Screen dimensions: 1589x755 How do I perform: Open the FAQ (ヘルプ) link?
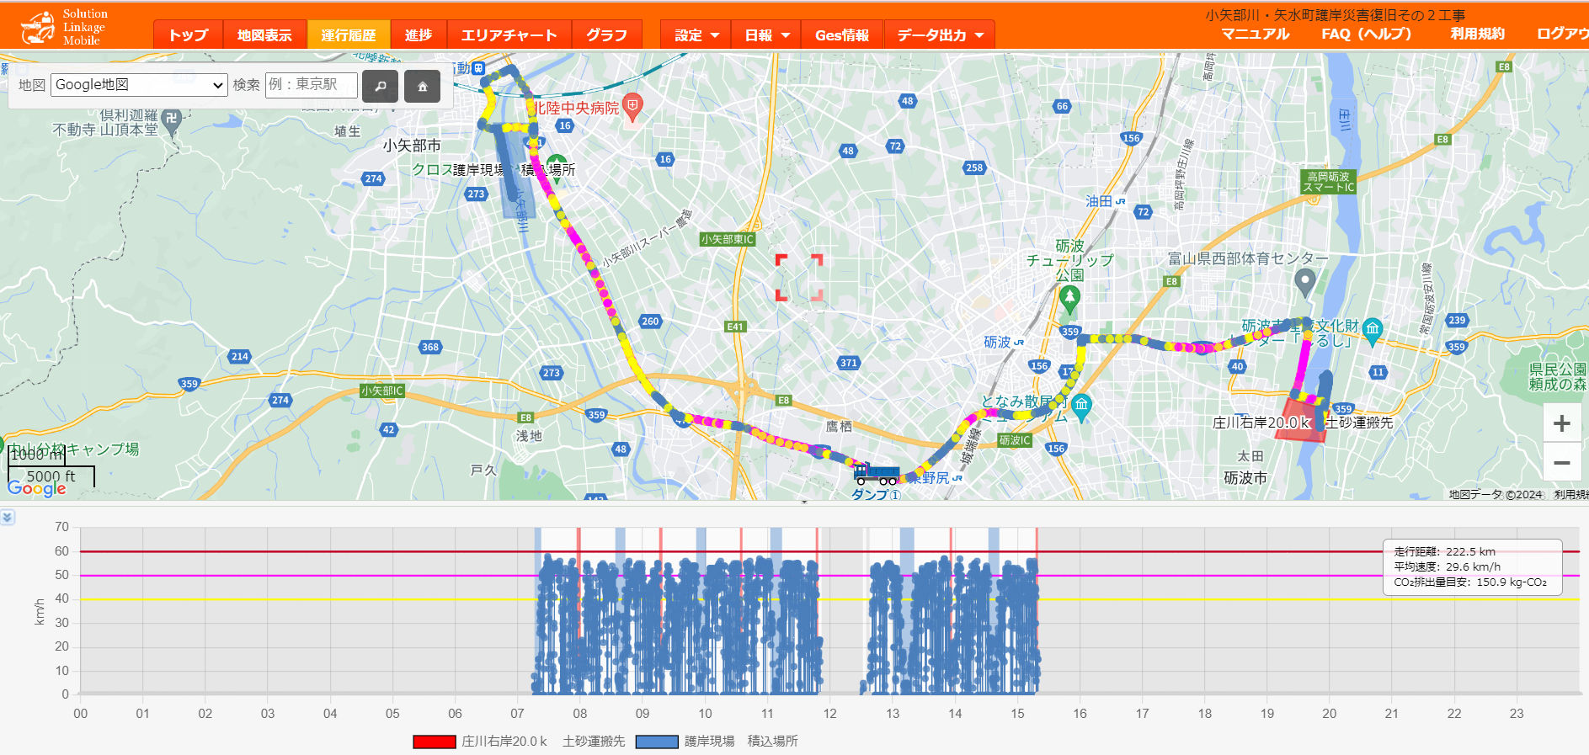pos(1366,34)
